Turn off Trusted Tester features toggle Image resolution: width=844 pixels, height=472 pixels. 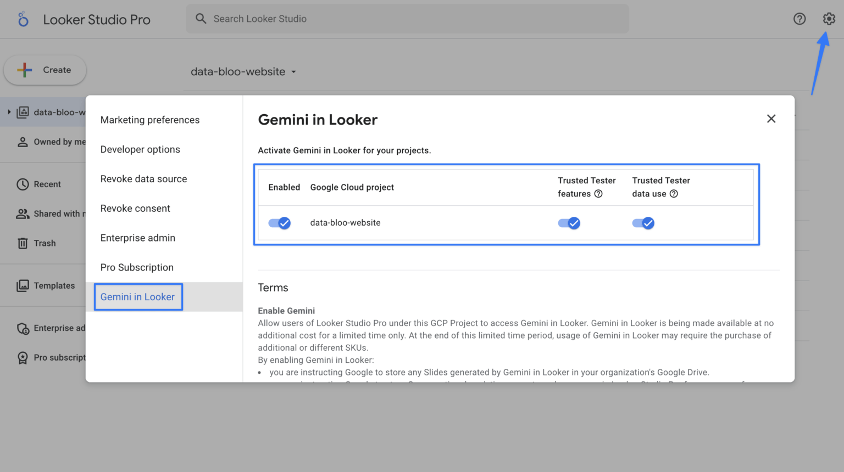tap(569, 223)
